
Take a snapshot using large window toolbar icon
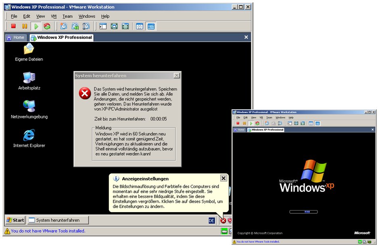click(x=63, y=26)
